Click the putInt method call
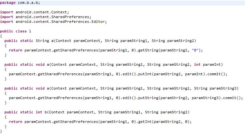This screenshot has width=245, height=134. tap(145, 74)
